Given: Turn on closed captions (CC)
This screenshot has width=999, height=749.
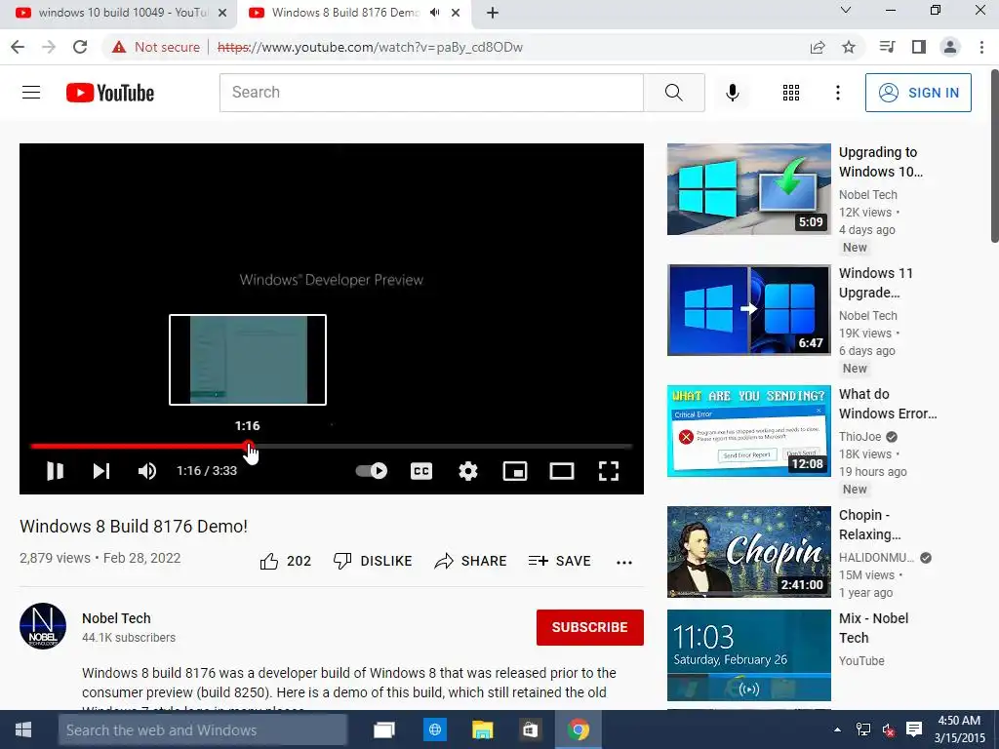Looking at the screenshot, I should pyautogui.click(x=421, y=471).
